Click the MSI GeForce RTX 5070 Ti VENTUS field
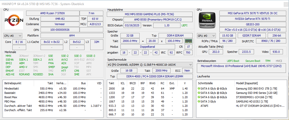The image size is (289, 120). pos(252,13)
